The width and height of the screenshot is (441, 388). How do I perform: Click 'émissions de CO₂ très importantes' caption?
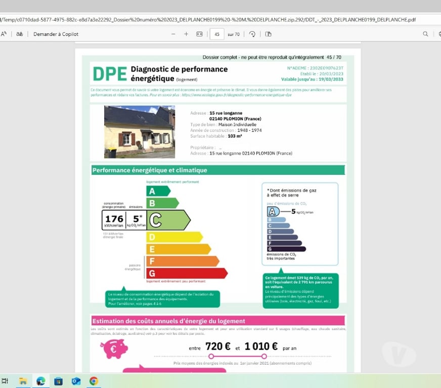pyautogui.click(x=281, y=256)
